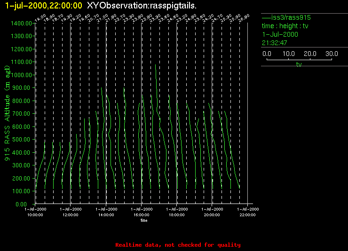Click the '1-jul-2000,22:00:00' yellow title timestamp
Screen dimensions: 348x251
(x=43, y=6)
